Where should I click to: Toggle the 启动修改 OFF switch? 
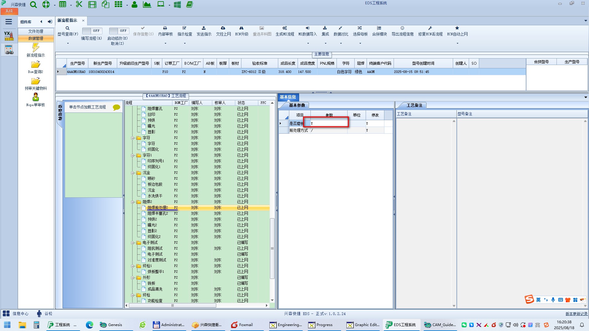click(x=119, y=31)
